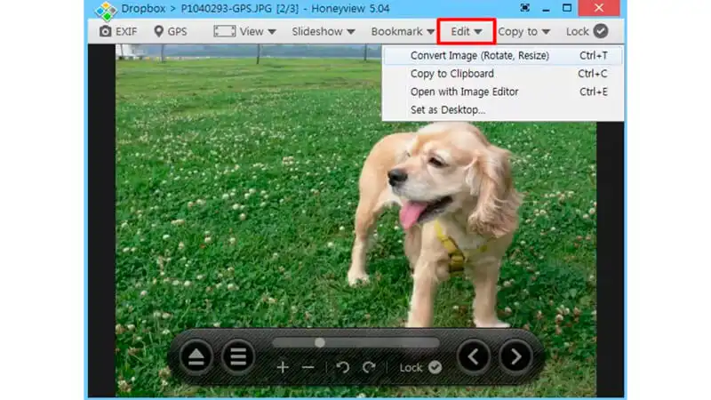
Task: Click the eject/open file button
Action: 196,356
